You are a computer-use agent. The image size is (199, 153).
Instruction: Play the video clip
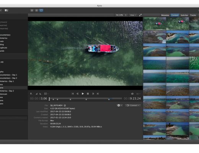click(83, 94)
